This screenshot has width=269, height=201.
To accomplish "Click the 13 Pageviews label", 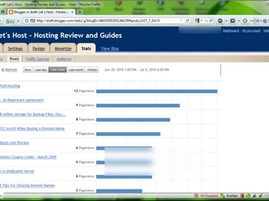I will click(84, 91).
